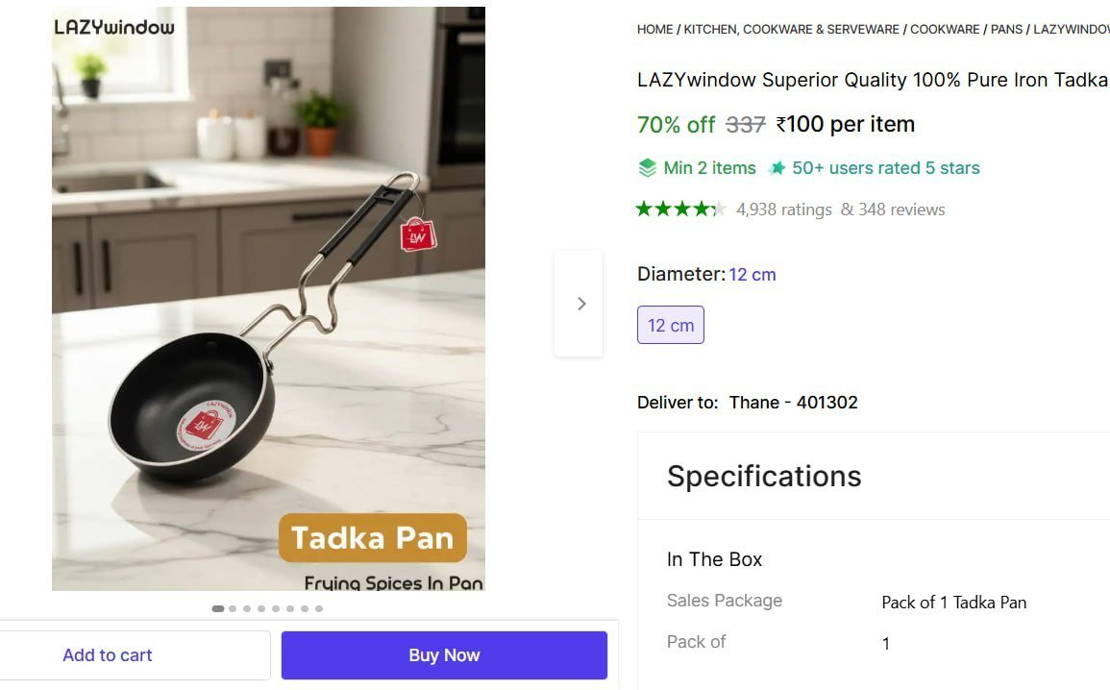The image size is (1110, 690).
Task: Select the 12 cm diameter option
Action: (x=671, y=325)
